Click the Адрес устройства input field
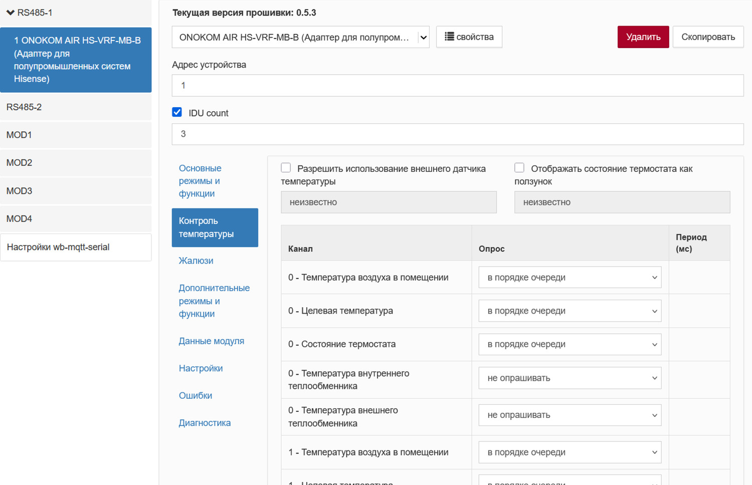Viewport: 752px width, 485px height. (457, 86)
